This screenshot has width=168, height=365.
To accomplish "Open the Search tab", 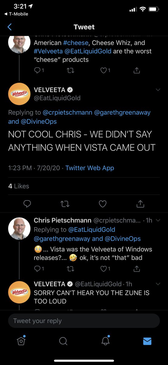I will [x=63, y=341].
